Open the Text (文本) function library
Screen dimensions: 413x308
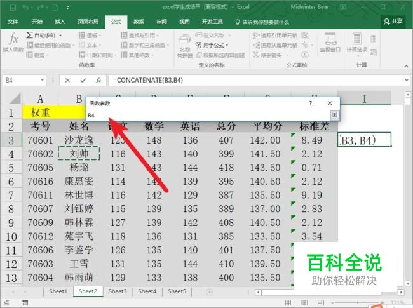click(90, 45)
